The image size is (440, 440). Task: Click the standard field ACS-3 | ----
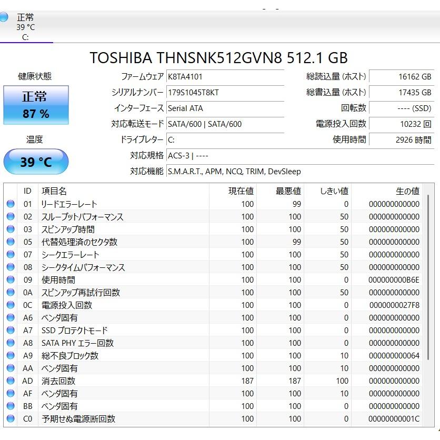point(300,155)
